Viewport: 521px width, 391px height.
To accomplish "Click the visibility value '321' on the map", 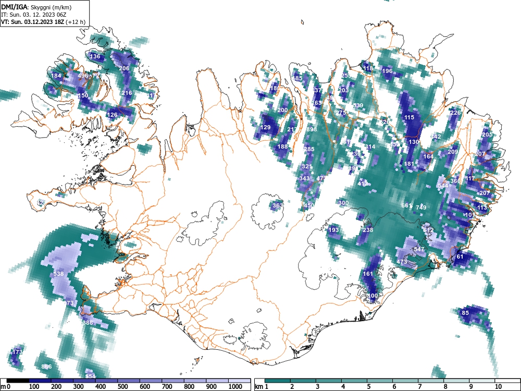I will [307, 167].
